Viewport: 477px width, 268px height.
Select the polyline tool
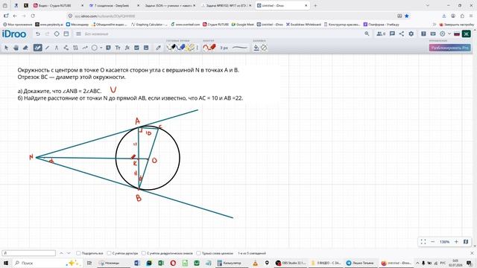point(66,48)
